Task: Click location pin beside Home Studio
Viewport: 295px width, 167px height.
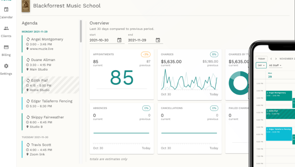Action: point(27,90)
